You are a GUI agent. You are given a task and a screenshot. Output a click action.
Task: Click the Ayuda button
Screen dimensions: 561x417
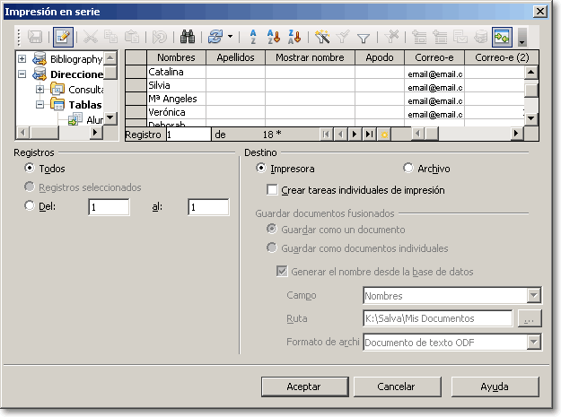[495, 387]
